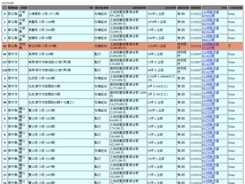Click the 'hsimun' column header
The image size is (245, 184).
click(13, 8)
